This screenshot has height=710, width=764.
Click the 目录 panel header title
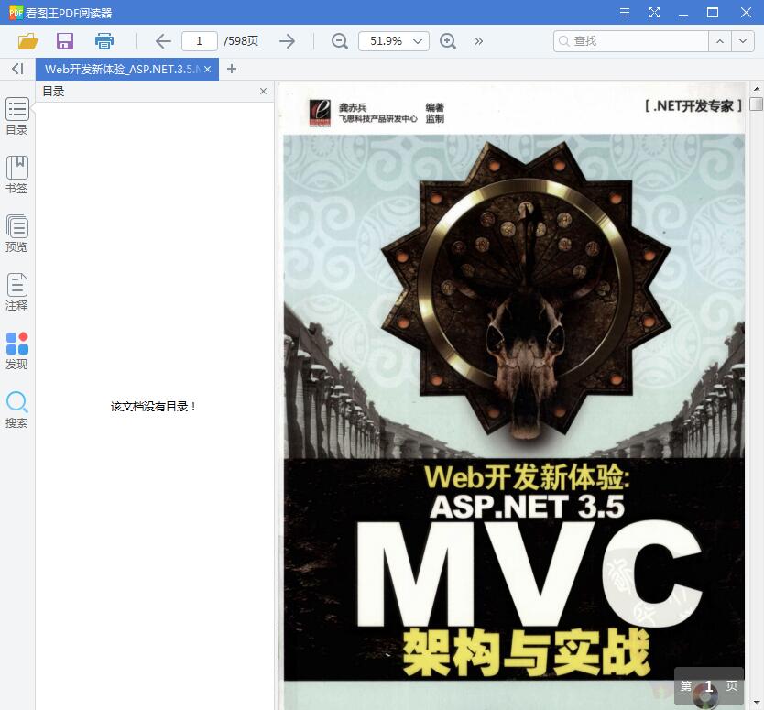pos(53,91)
